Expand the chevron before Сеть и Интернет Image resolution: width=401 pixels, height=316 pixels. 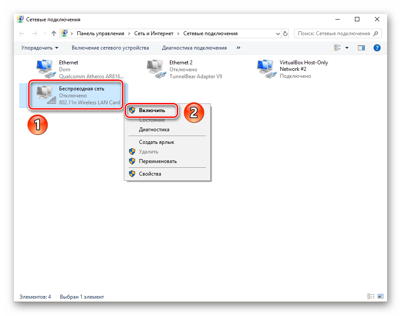(129, 33)
